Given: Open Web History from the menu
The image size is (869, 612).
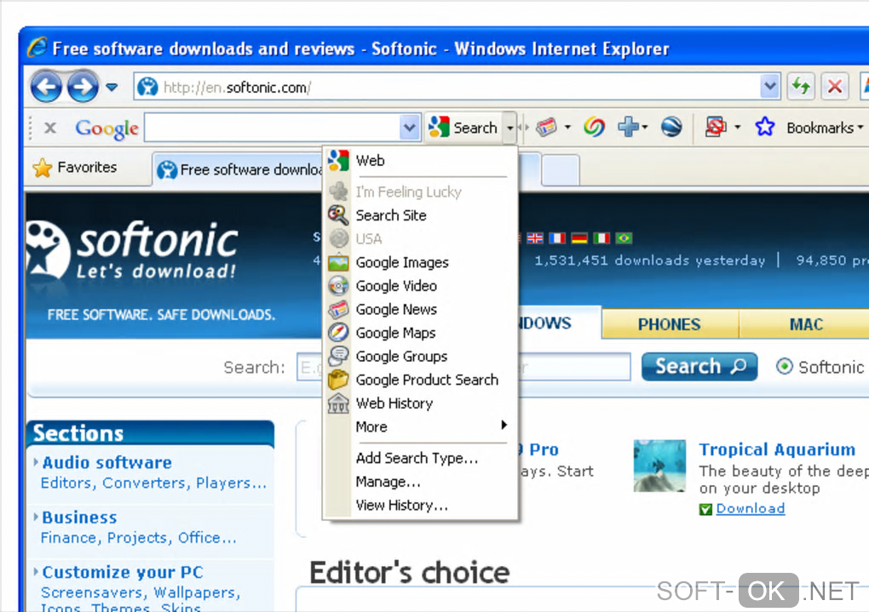Looking at the screenshot, I should tap(420, 403).
